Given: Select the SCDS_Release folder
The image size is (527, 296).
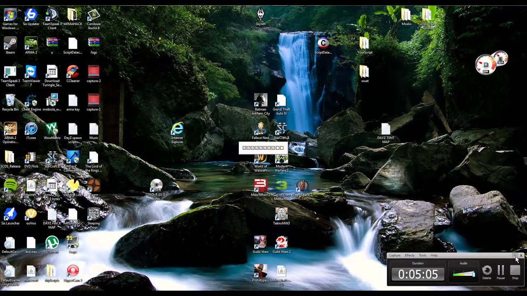Looking at the screenshot, I should coord(10,160).
